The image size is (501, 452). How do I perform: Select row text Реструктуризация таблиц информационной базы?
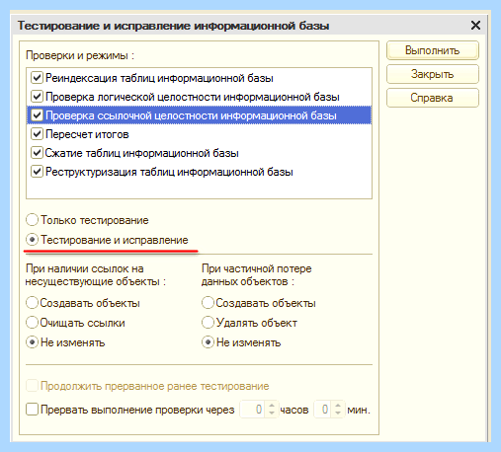click(169, 172)
